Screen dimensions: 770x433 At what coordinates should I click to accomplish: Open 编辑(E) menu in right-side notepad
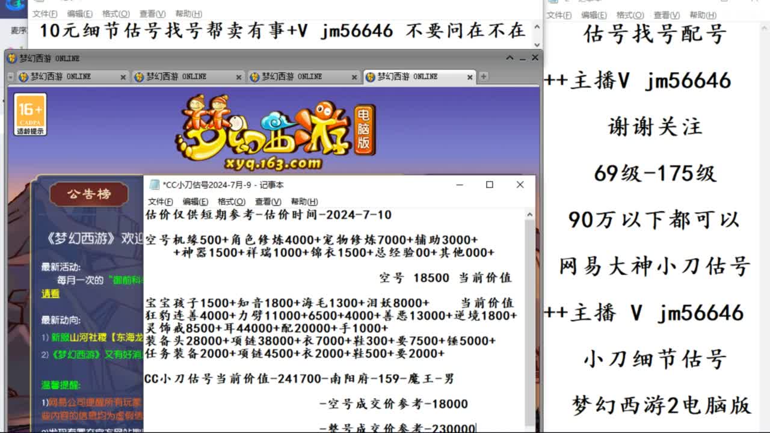pos(594,15)
